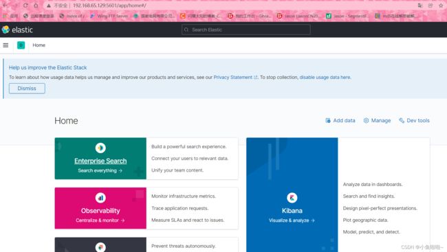The image size is (447, 252).
Task: Focus the Search Elastic field
Action: tap(246, 30)
